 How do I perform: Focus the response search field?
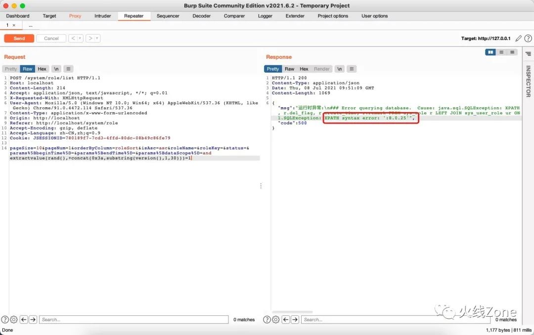pos(396,320)
